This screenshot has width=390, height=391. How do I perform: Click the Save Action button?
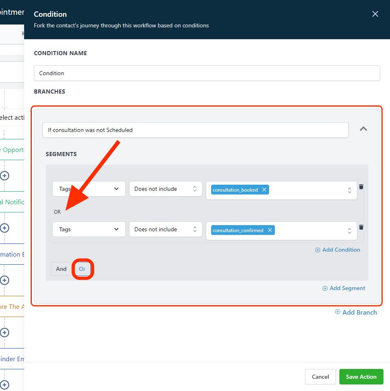tap(361, 377)
